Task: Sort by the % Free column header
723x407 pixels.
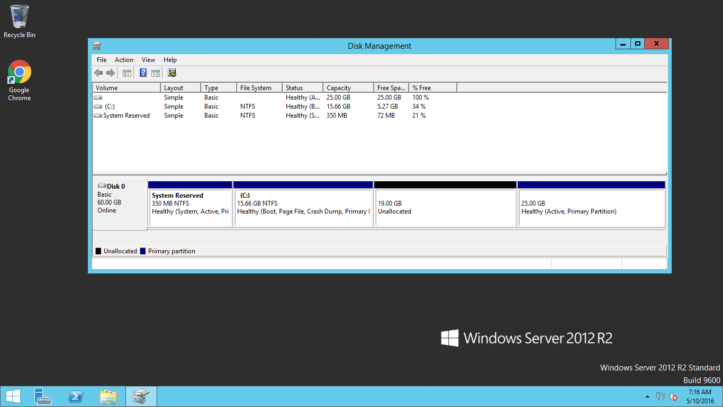Action: 433,88
